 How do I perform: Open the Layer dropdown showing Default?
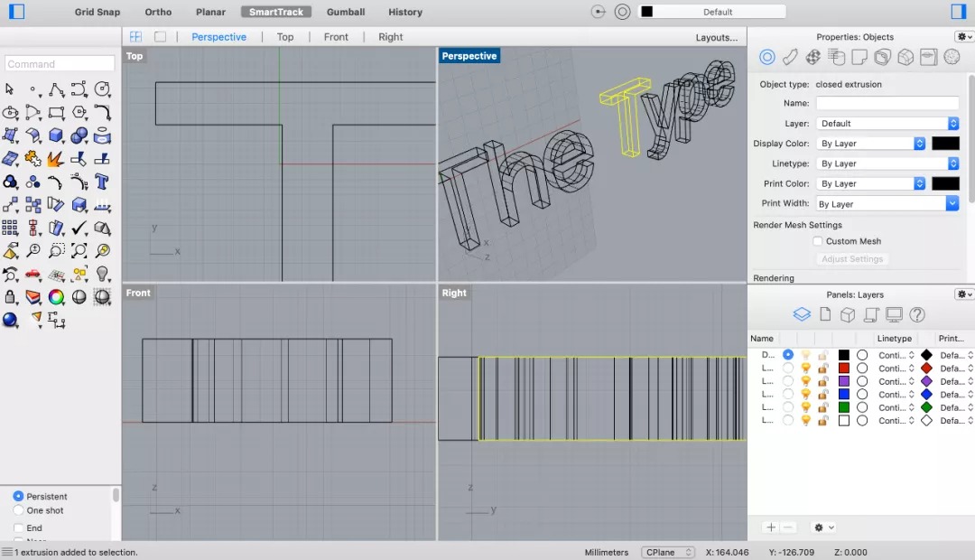click(x=887, y=123)
